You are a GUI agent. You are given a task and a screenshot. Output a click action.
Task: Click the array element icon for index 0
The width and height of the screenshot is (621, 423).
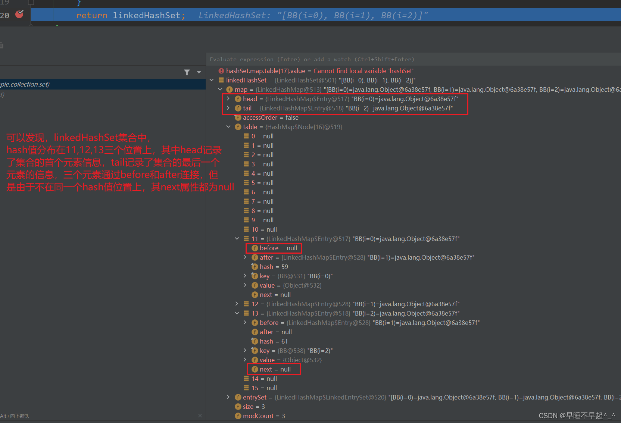(x=246, y=136)
